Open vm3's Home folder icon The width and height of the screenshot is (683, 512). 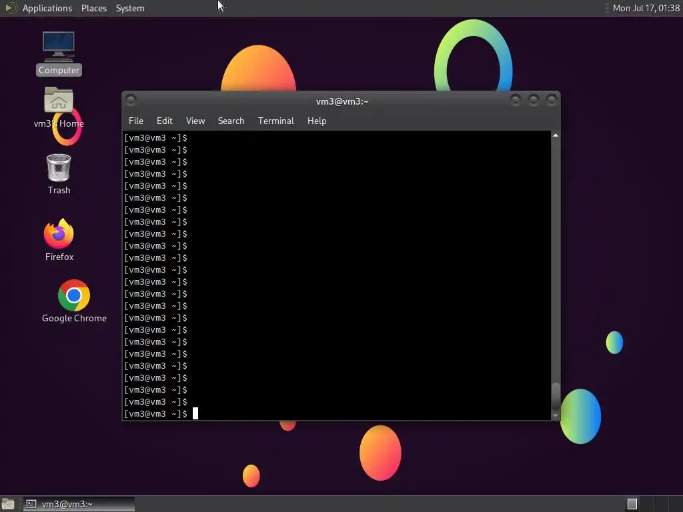click(59, 107)
